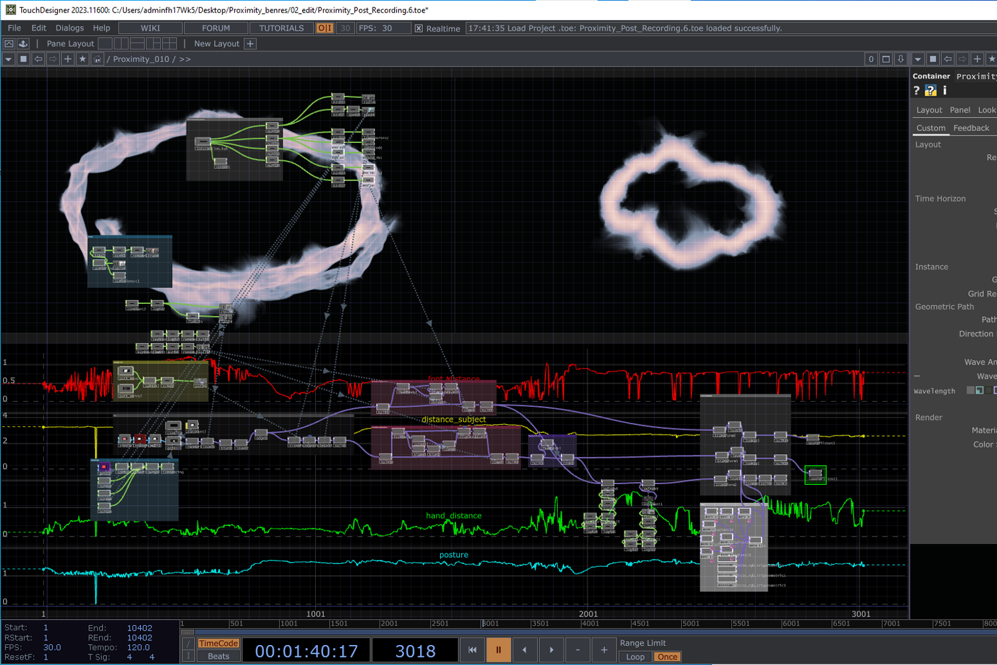Switch to the Feedback tab
Viewport: 997px width, 665px height.
(972, 128)
